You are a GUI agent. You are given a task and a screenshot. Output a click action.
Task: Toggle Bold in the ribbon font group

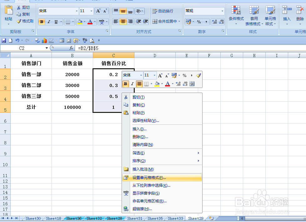(42, 22)
